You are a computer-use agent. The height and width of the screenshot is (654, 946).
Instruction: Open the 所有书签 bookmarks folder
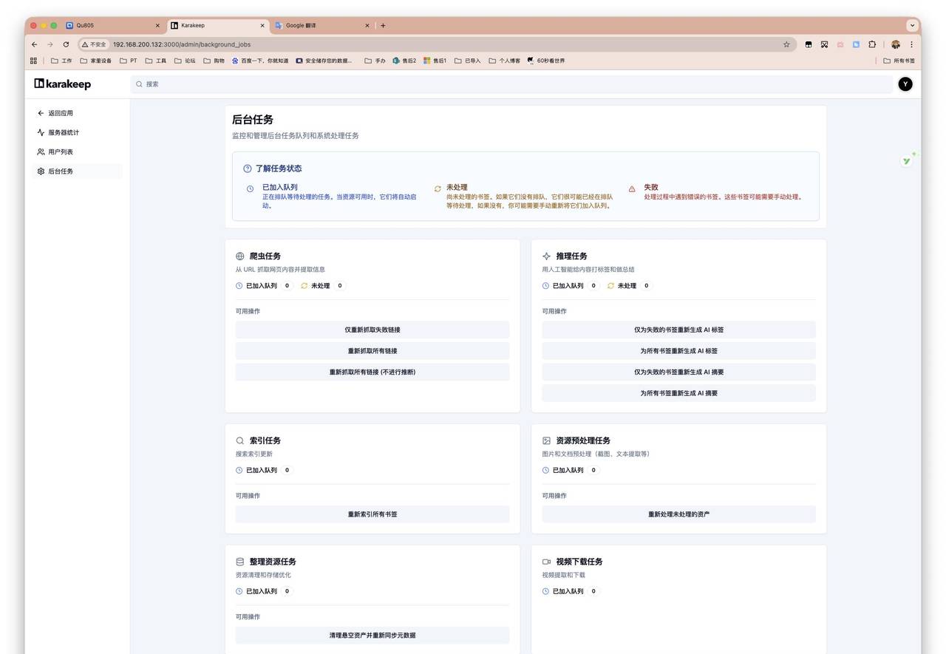coord(899,61)
